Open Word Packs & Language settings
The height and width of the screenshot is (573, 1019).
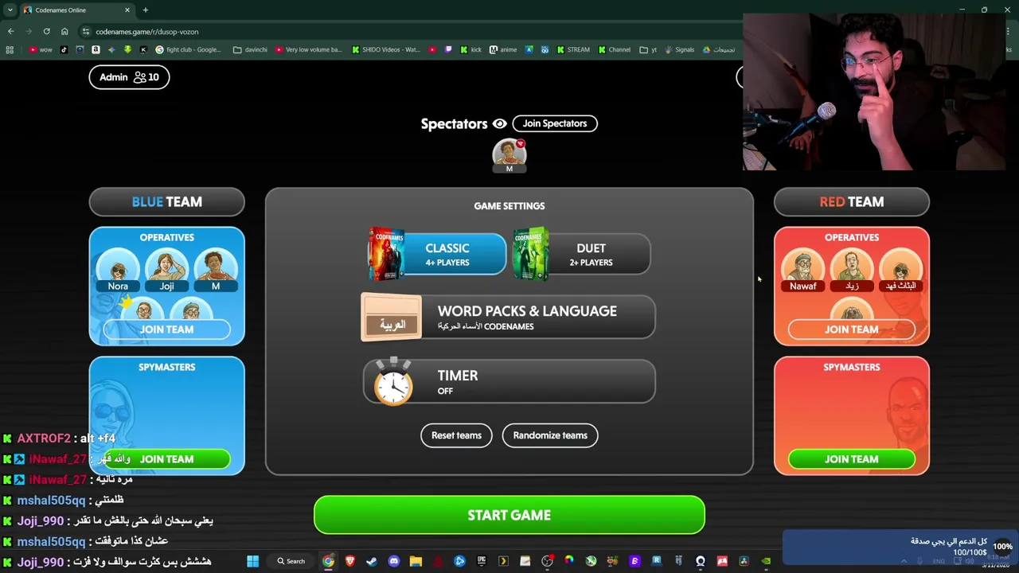coord(509,318)
